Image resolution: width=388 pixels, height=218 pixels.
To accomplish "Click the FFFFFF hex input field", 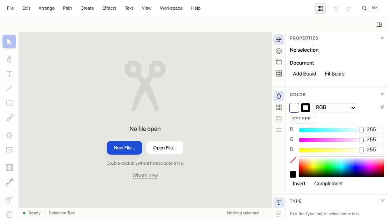I will point(303,119).
